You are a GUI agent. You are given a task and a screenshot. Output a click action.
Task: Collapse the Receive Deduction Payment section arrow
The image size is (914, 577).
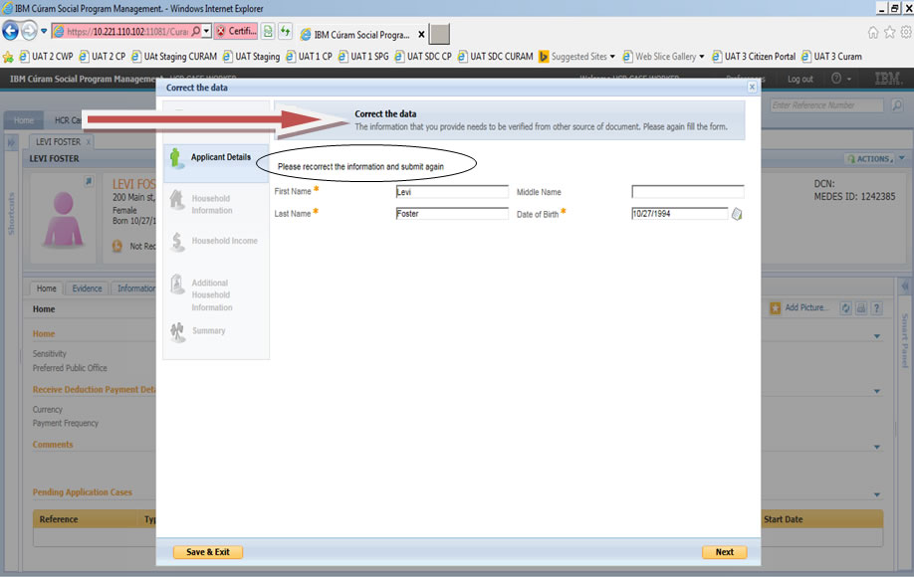click(x=877, y=391)
